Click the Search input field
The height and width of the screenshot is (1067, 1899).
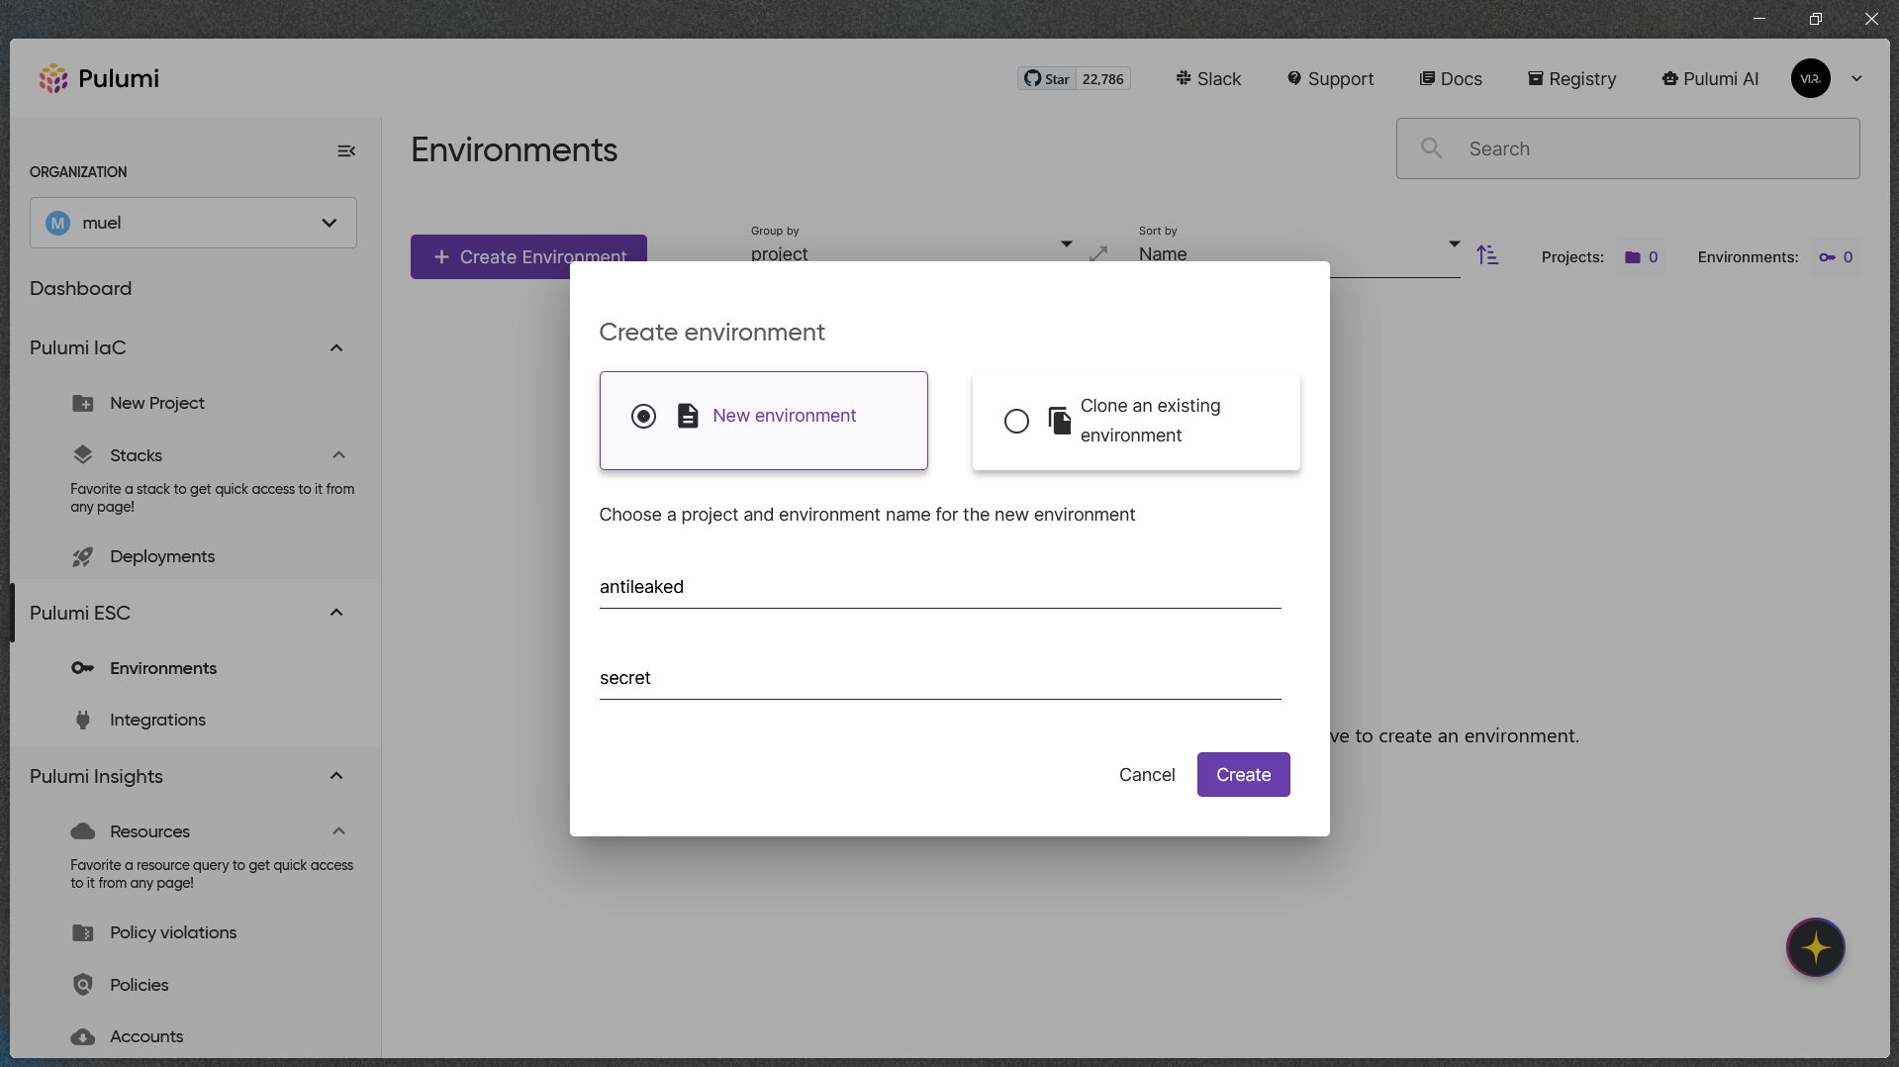point(1628,148)
